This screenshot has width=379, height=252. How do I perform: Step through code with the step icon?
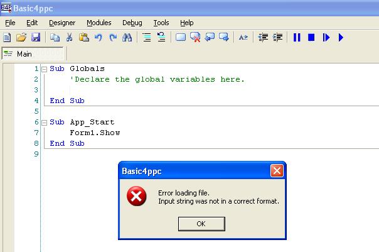326,38
